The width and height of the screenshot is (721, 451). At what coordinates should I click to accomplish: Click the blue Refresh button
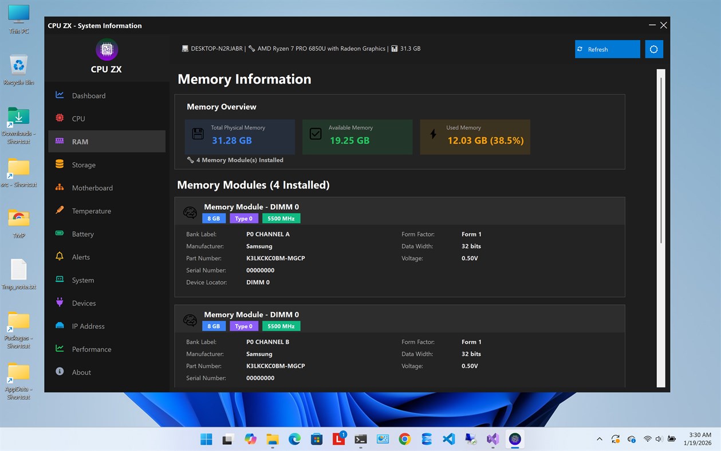(608, 49)
